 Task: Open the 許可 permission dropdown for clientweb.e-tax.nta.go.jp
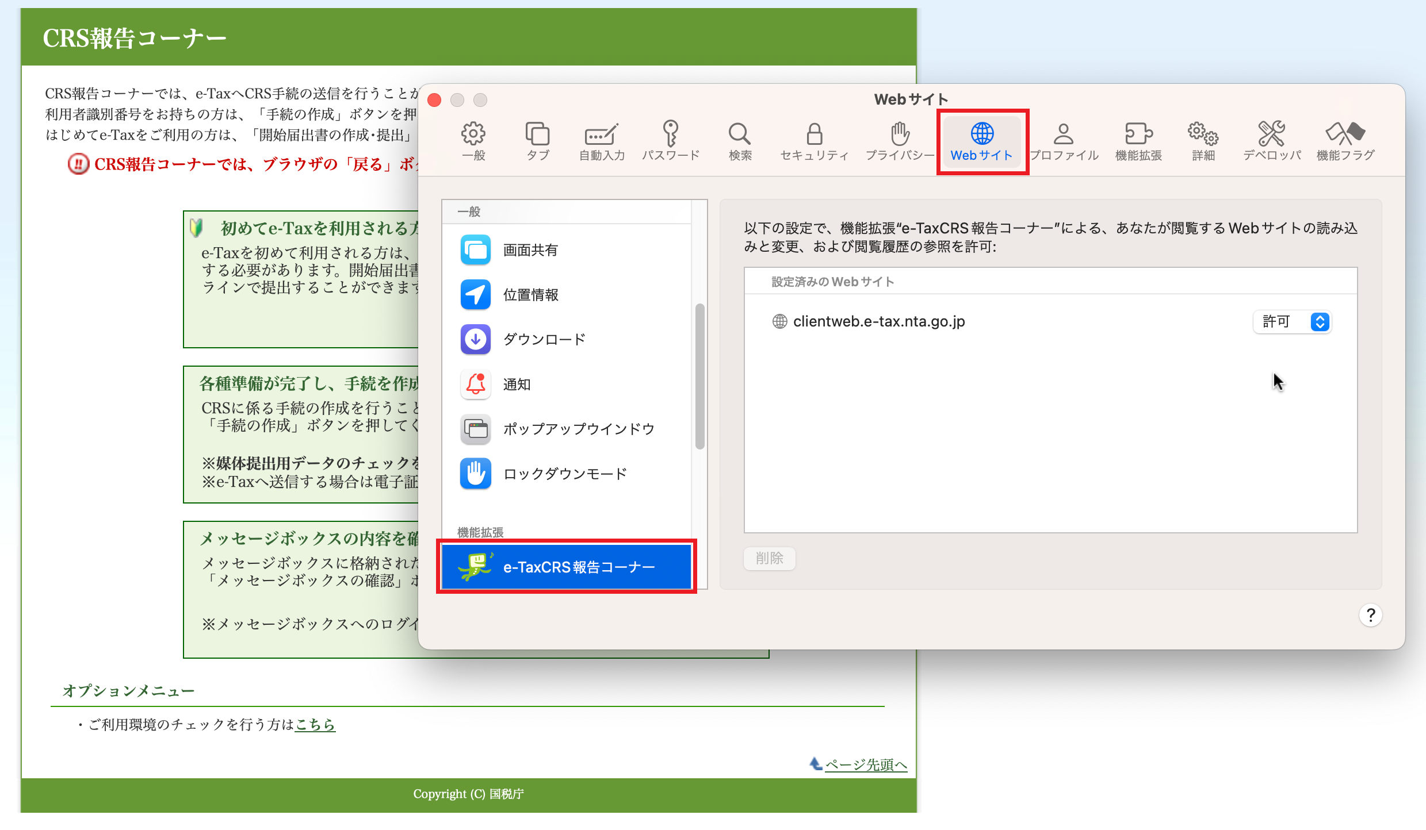pyautogui.click(x=1293, y=321)
